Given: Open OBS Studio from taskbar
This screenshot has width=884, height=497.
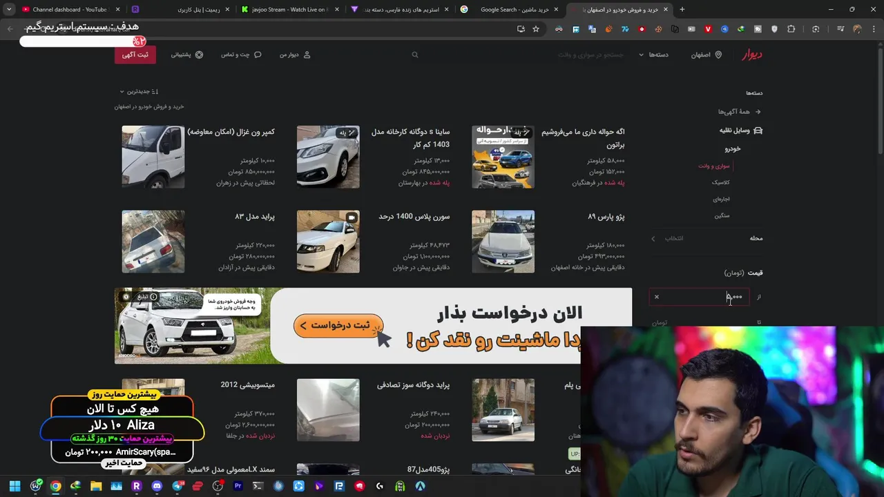Looking at the screenshot, I should (218, 486).
